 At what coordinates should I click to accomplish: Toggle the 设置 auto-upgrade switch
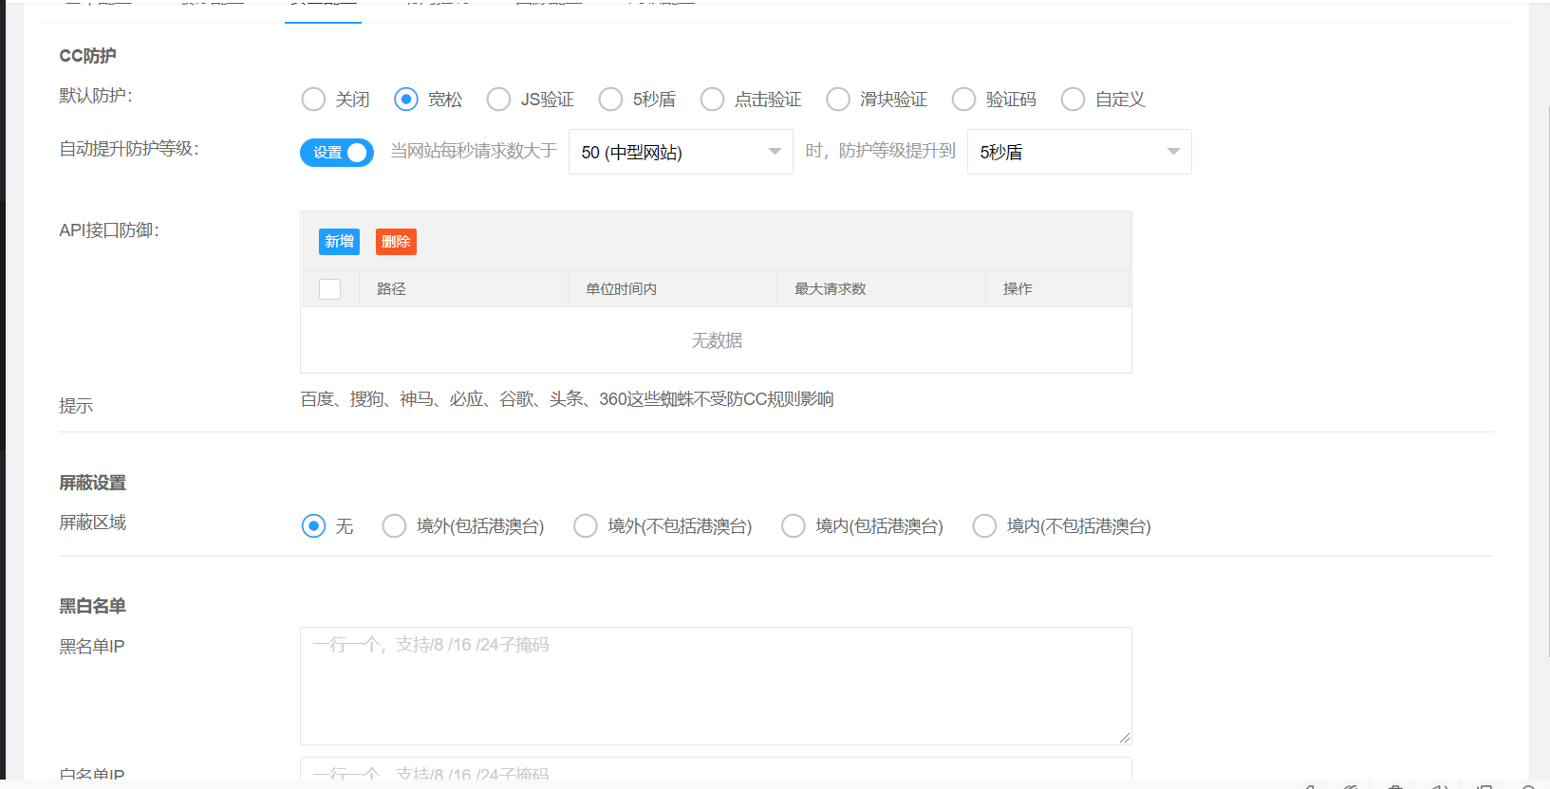(337, 153)
